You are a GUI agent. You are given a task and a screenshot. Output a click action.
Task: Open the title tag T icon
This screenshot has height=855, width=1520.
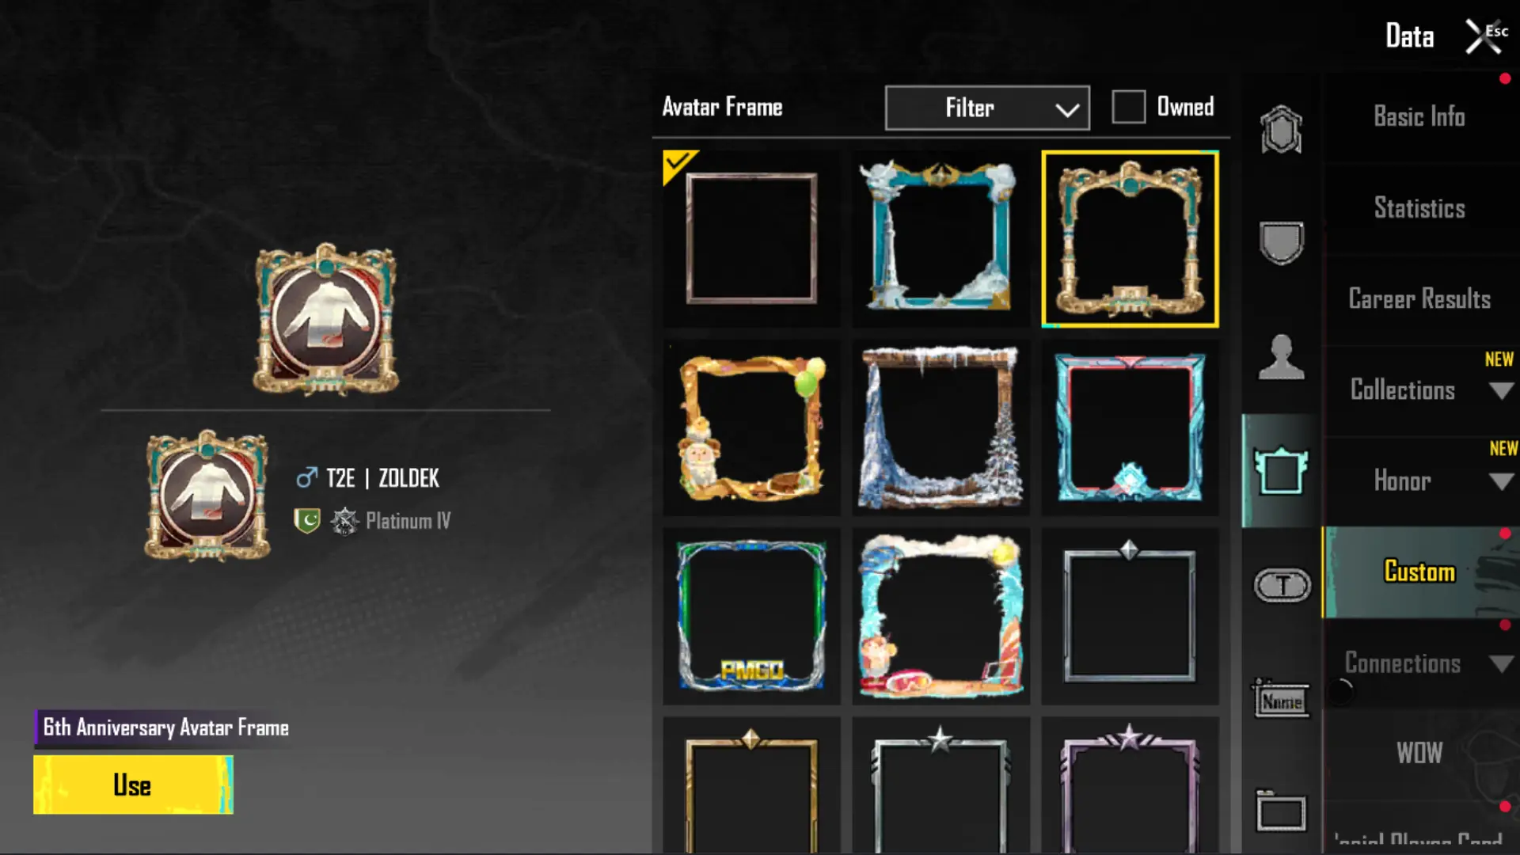tap(1282, 586)
